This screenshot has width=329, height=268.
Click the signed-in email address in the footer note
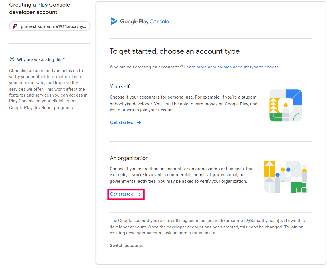(x=243, y=221)
